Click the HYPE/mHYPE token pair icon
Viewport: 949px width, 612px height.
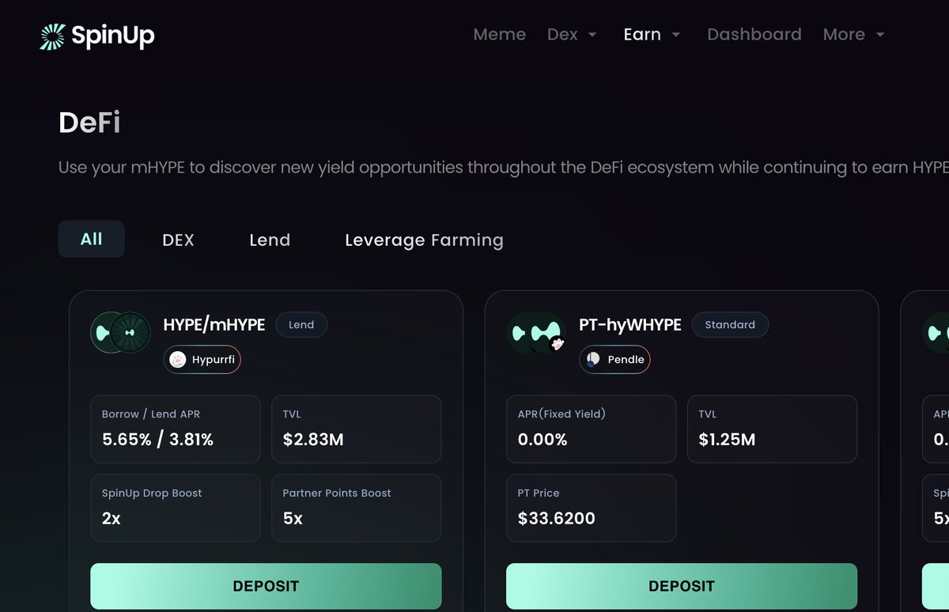click(x=121, y=333)
